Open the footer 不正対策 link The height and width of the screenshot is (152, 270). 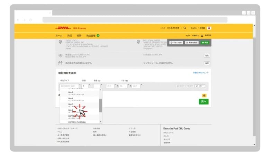132,132
